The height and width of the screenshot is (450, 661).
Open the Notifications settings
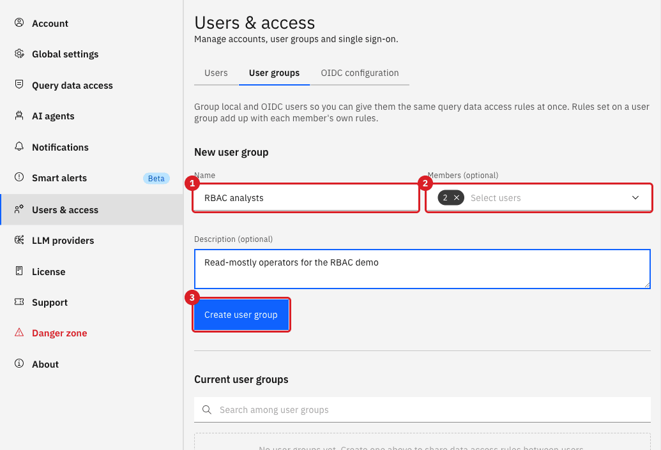(91, 147)
